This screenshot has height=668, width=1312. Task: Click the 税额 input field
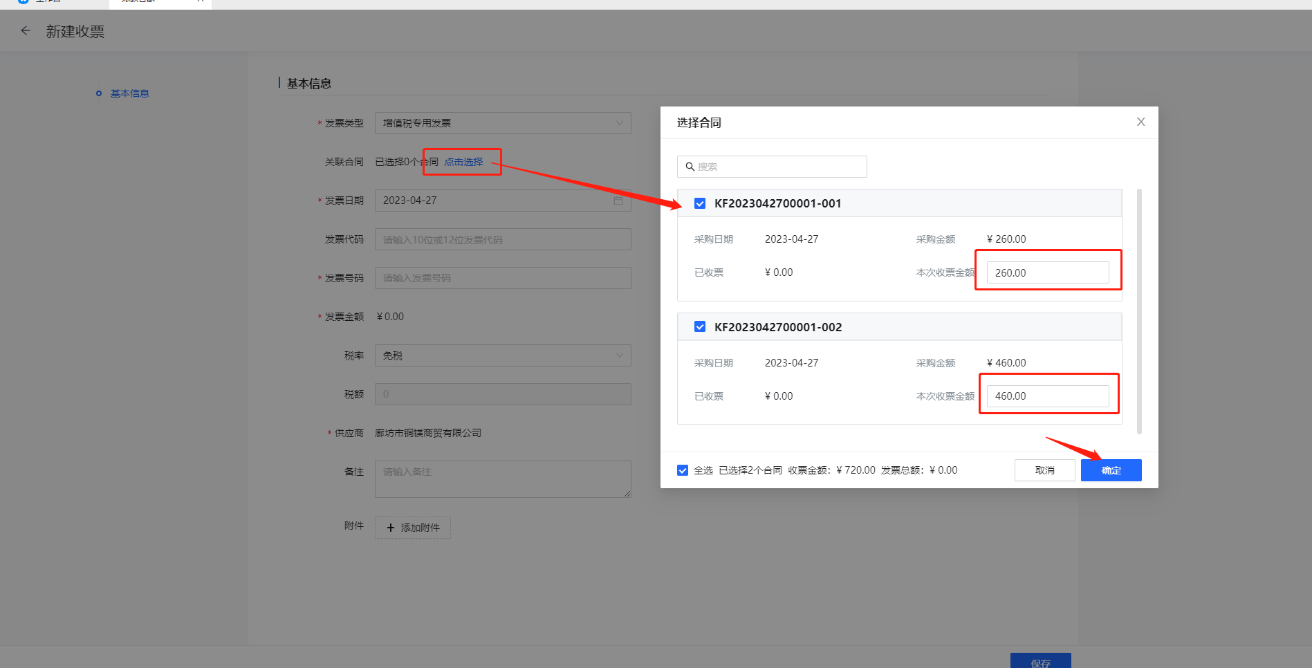(503, 394)
